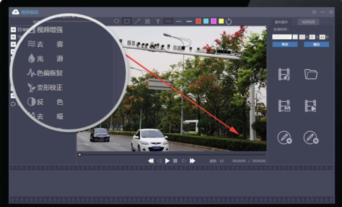The width and height of the screenshot is (342, 207).
Task: Choose the thickest line thickness option
Action: click(x=189, y=21)
